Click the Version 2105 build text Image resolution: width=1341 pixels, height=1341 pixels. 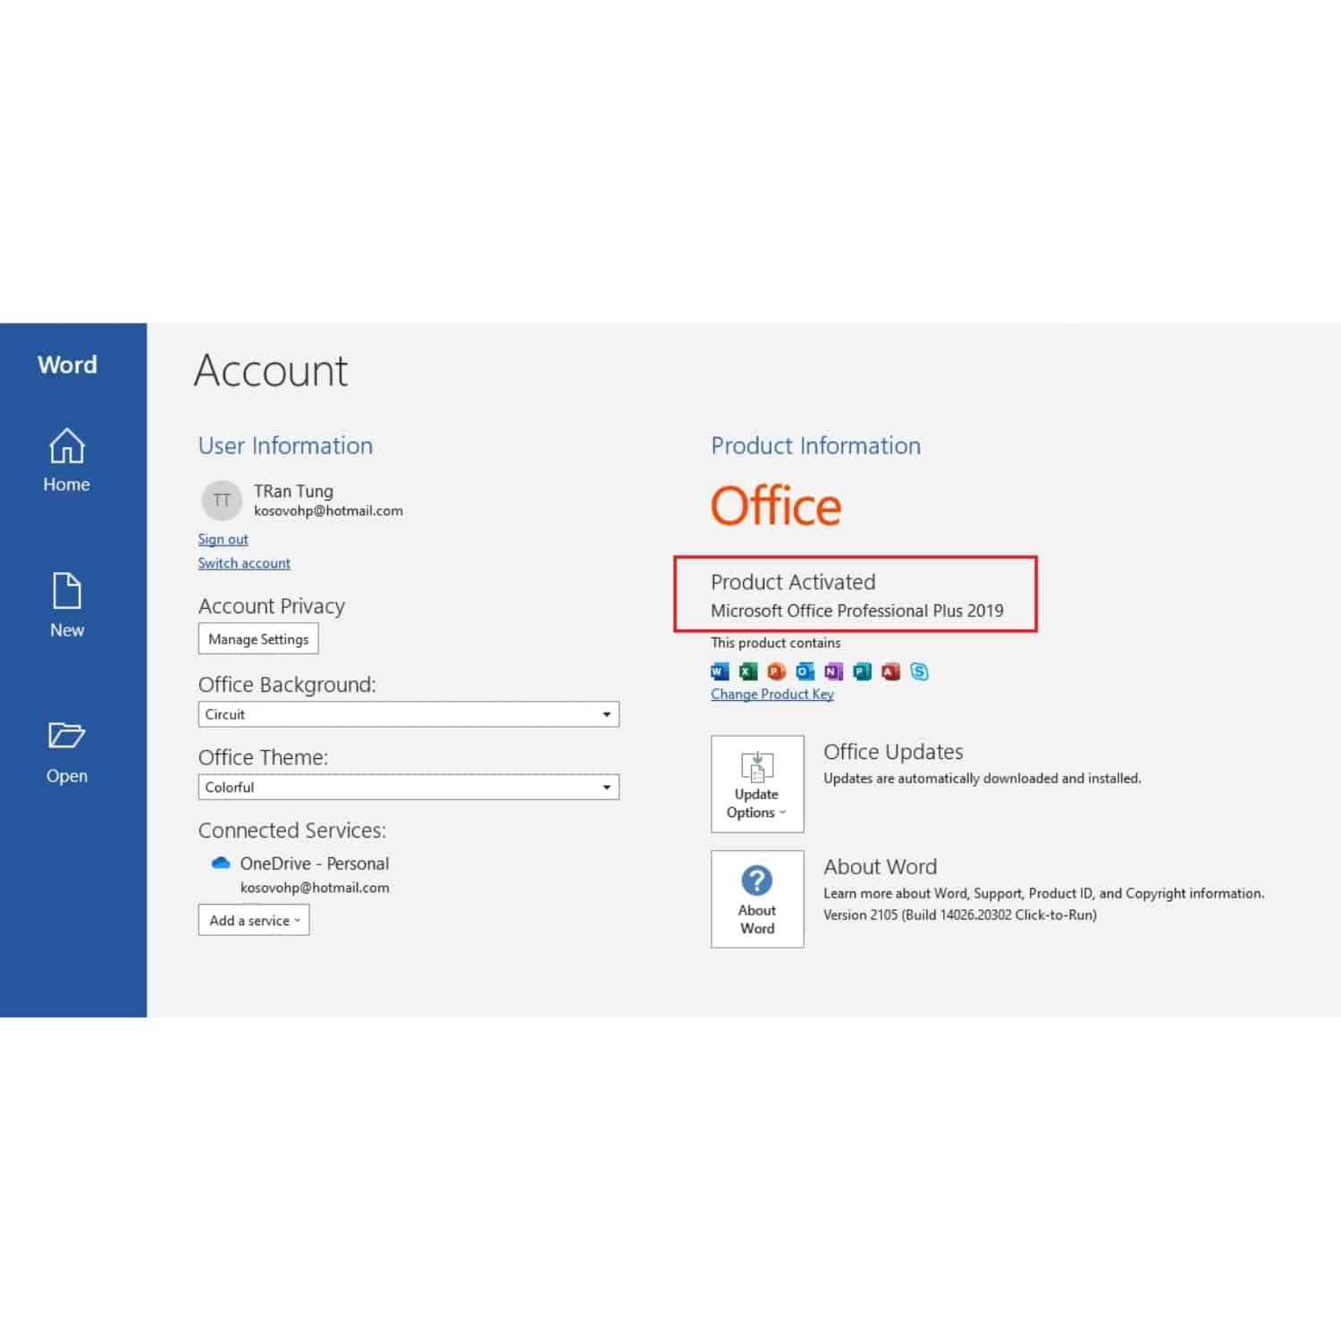coord(960,915)
